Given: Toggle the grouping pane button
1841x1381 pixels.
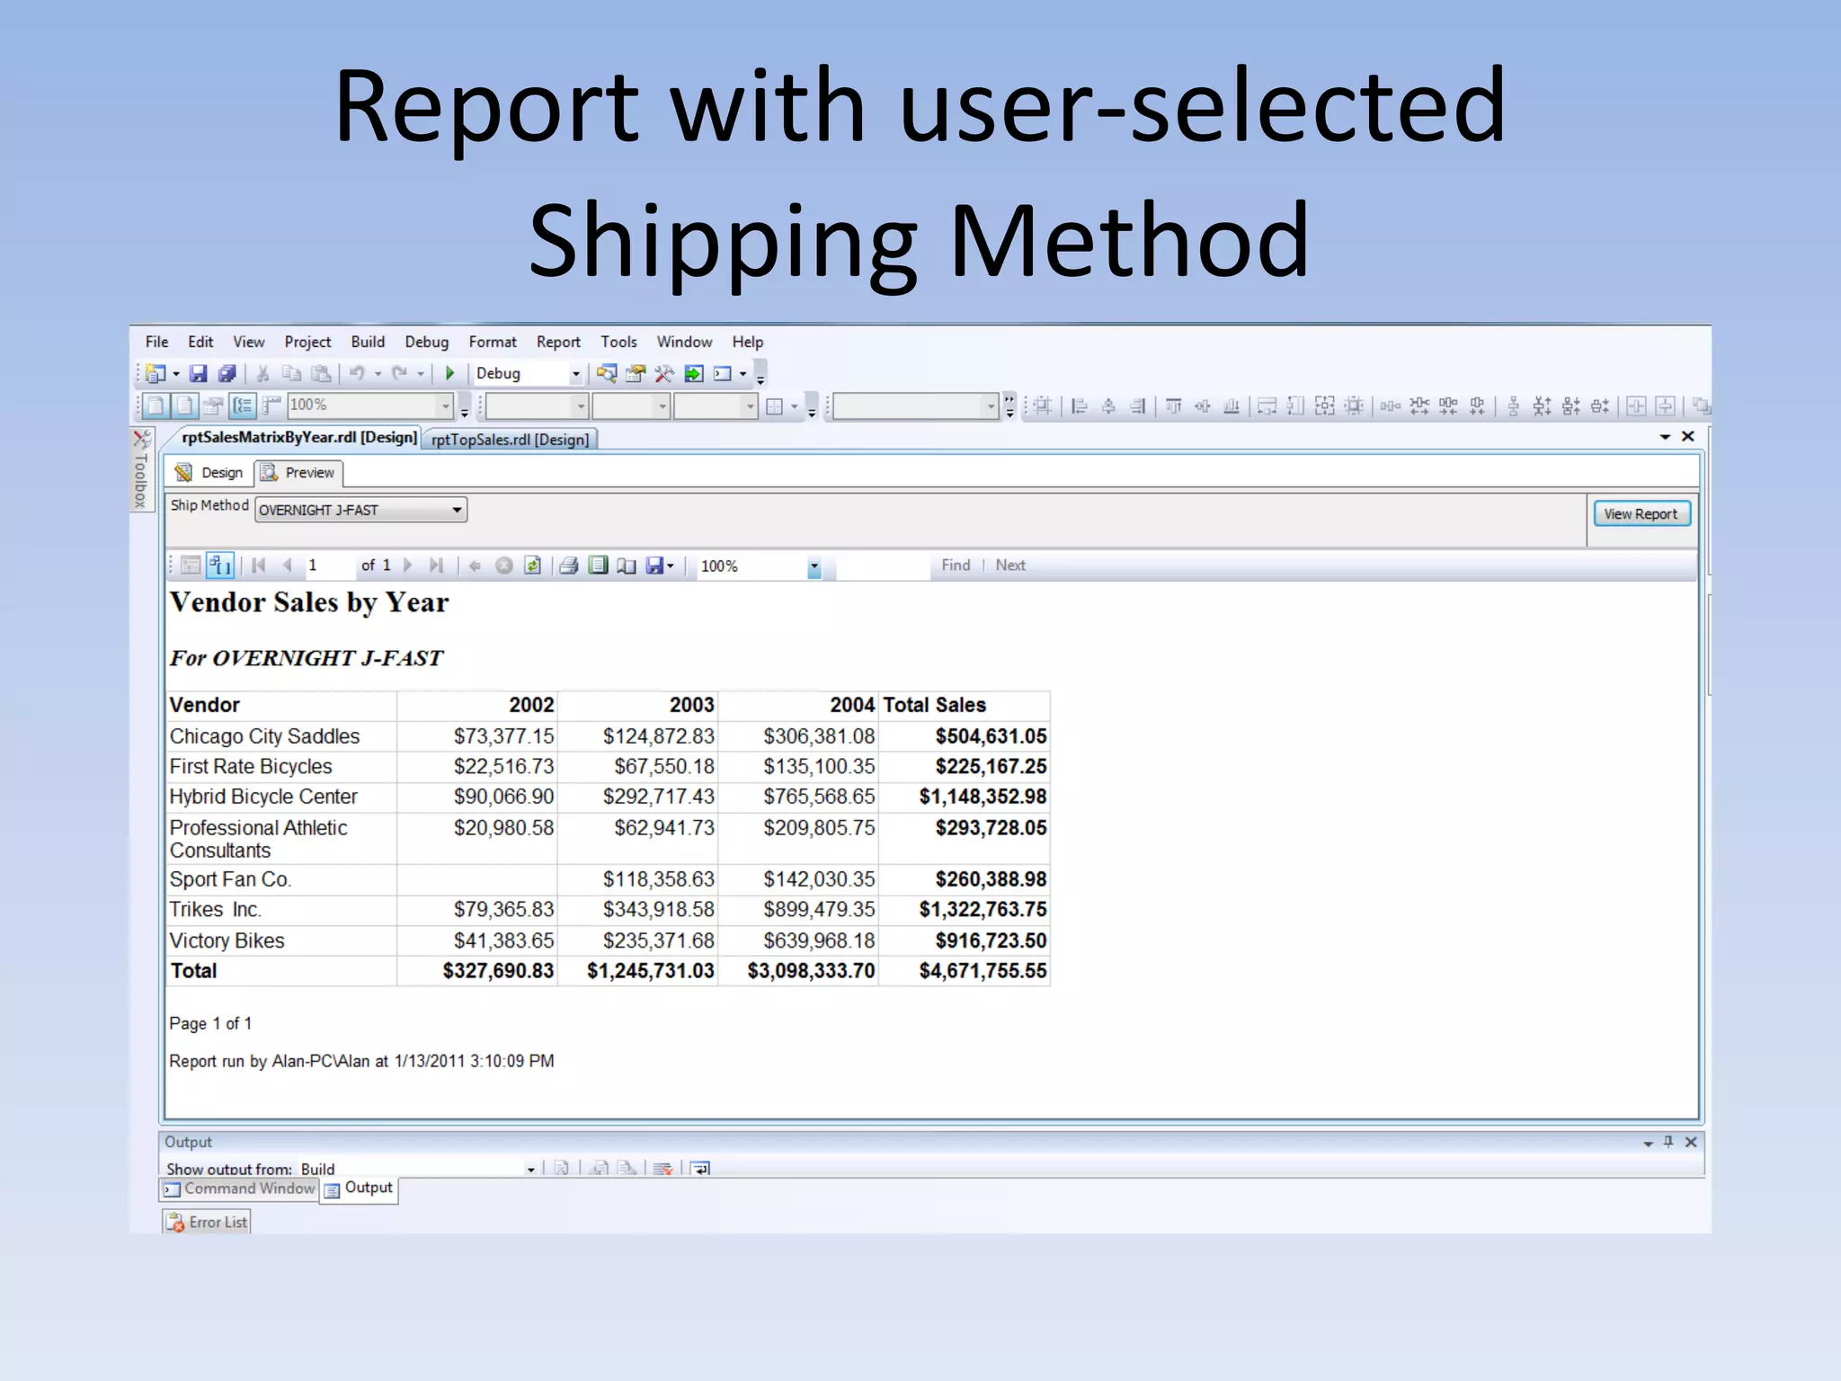Looking at the screenshot, I should point(243,406).
